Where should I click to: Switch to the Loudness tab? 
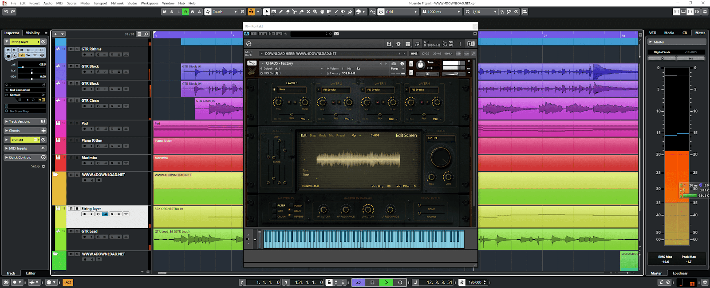pyautogui.click(x=680, y=273)
